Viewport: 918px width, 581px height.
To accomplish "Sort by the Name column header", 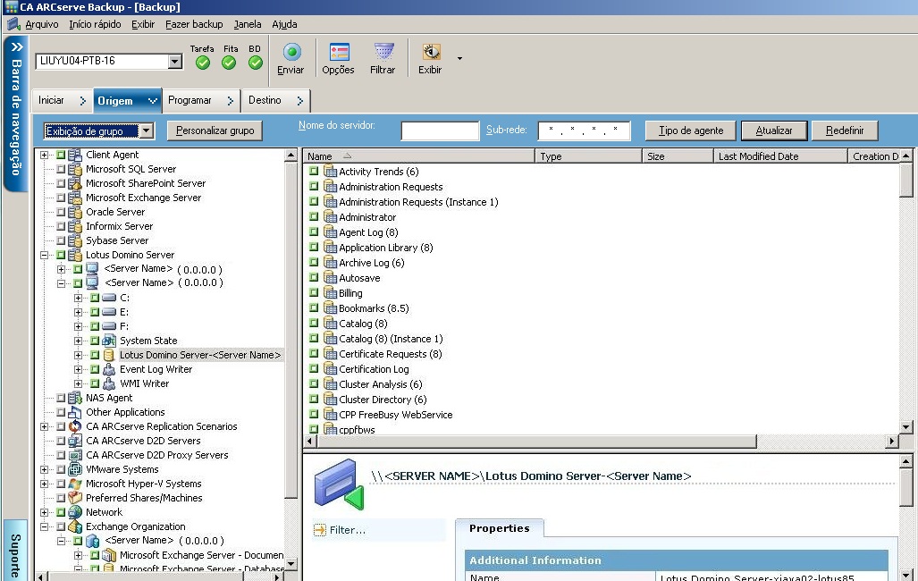I will click(x=418, y=156).
